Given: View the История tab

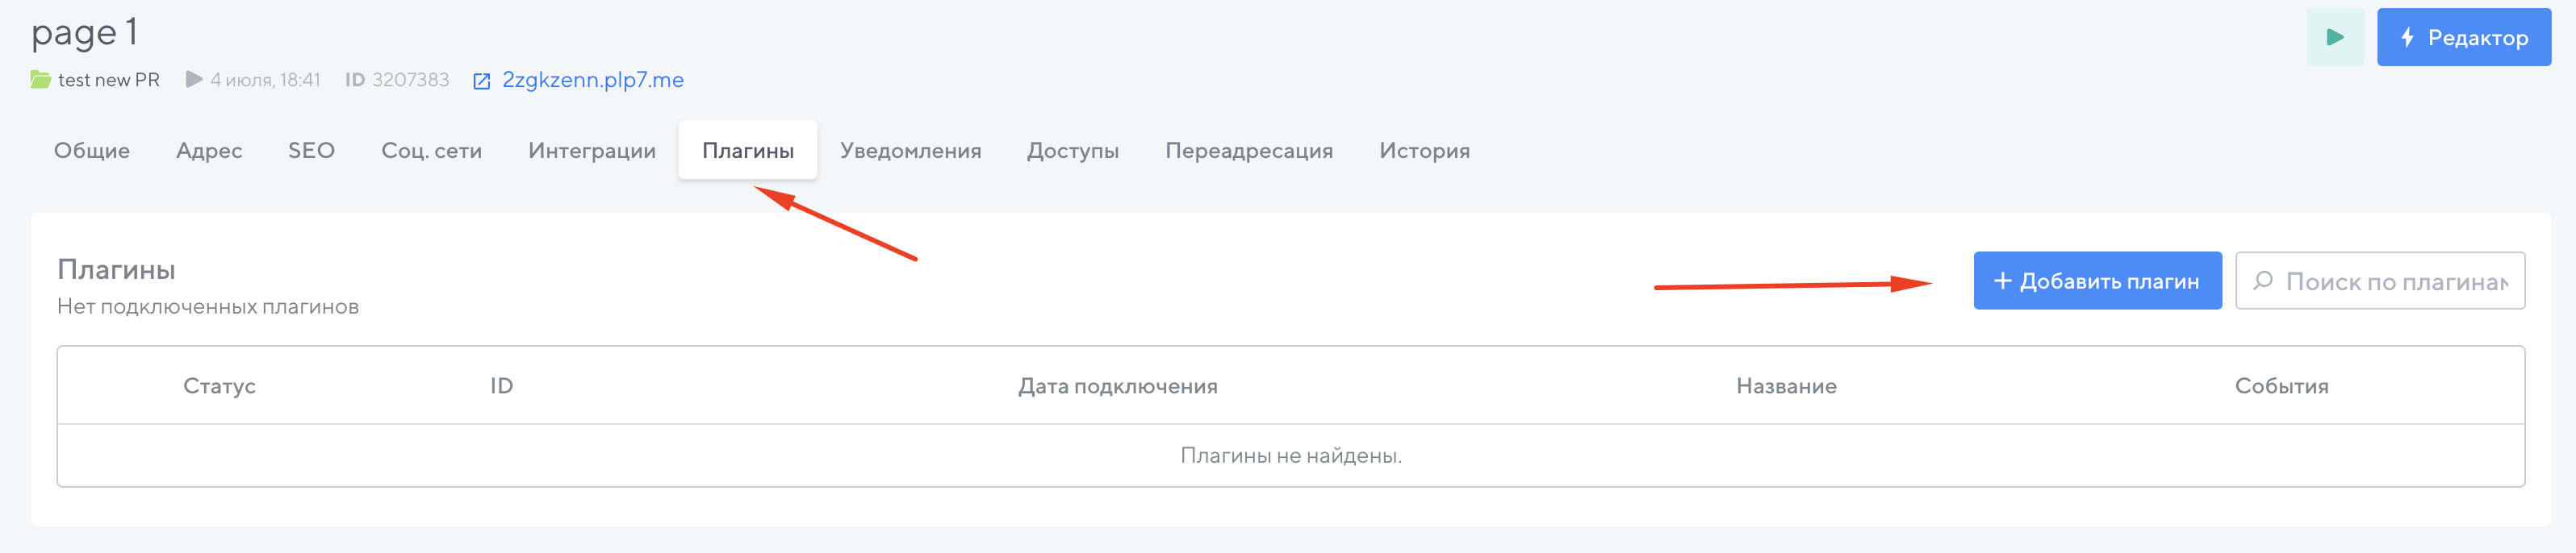Looking at the screenshot, I should pyautogui.click(x=1424, y=151).
